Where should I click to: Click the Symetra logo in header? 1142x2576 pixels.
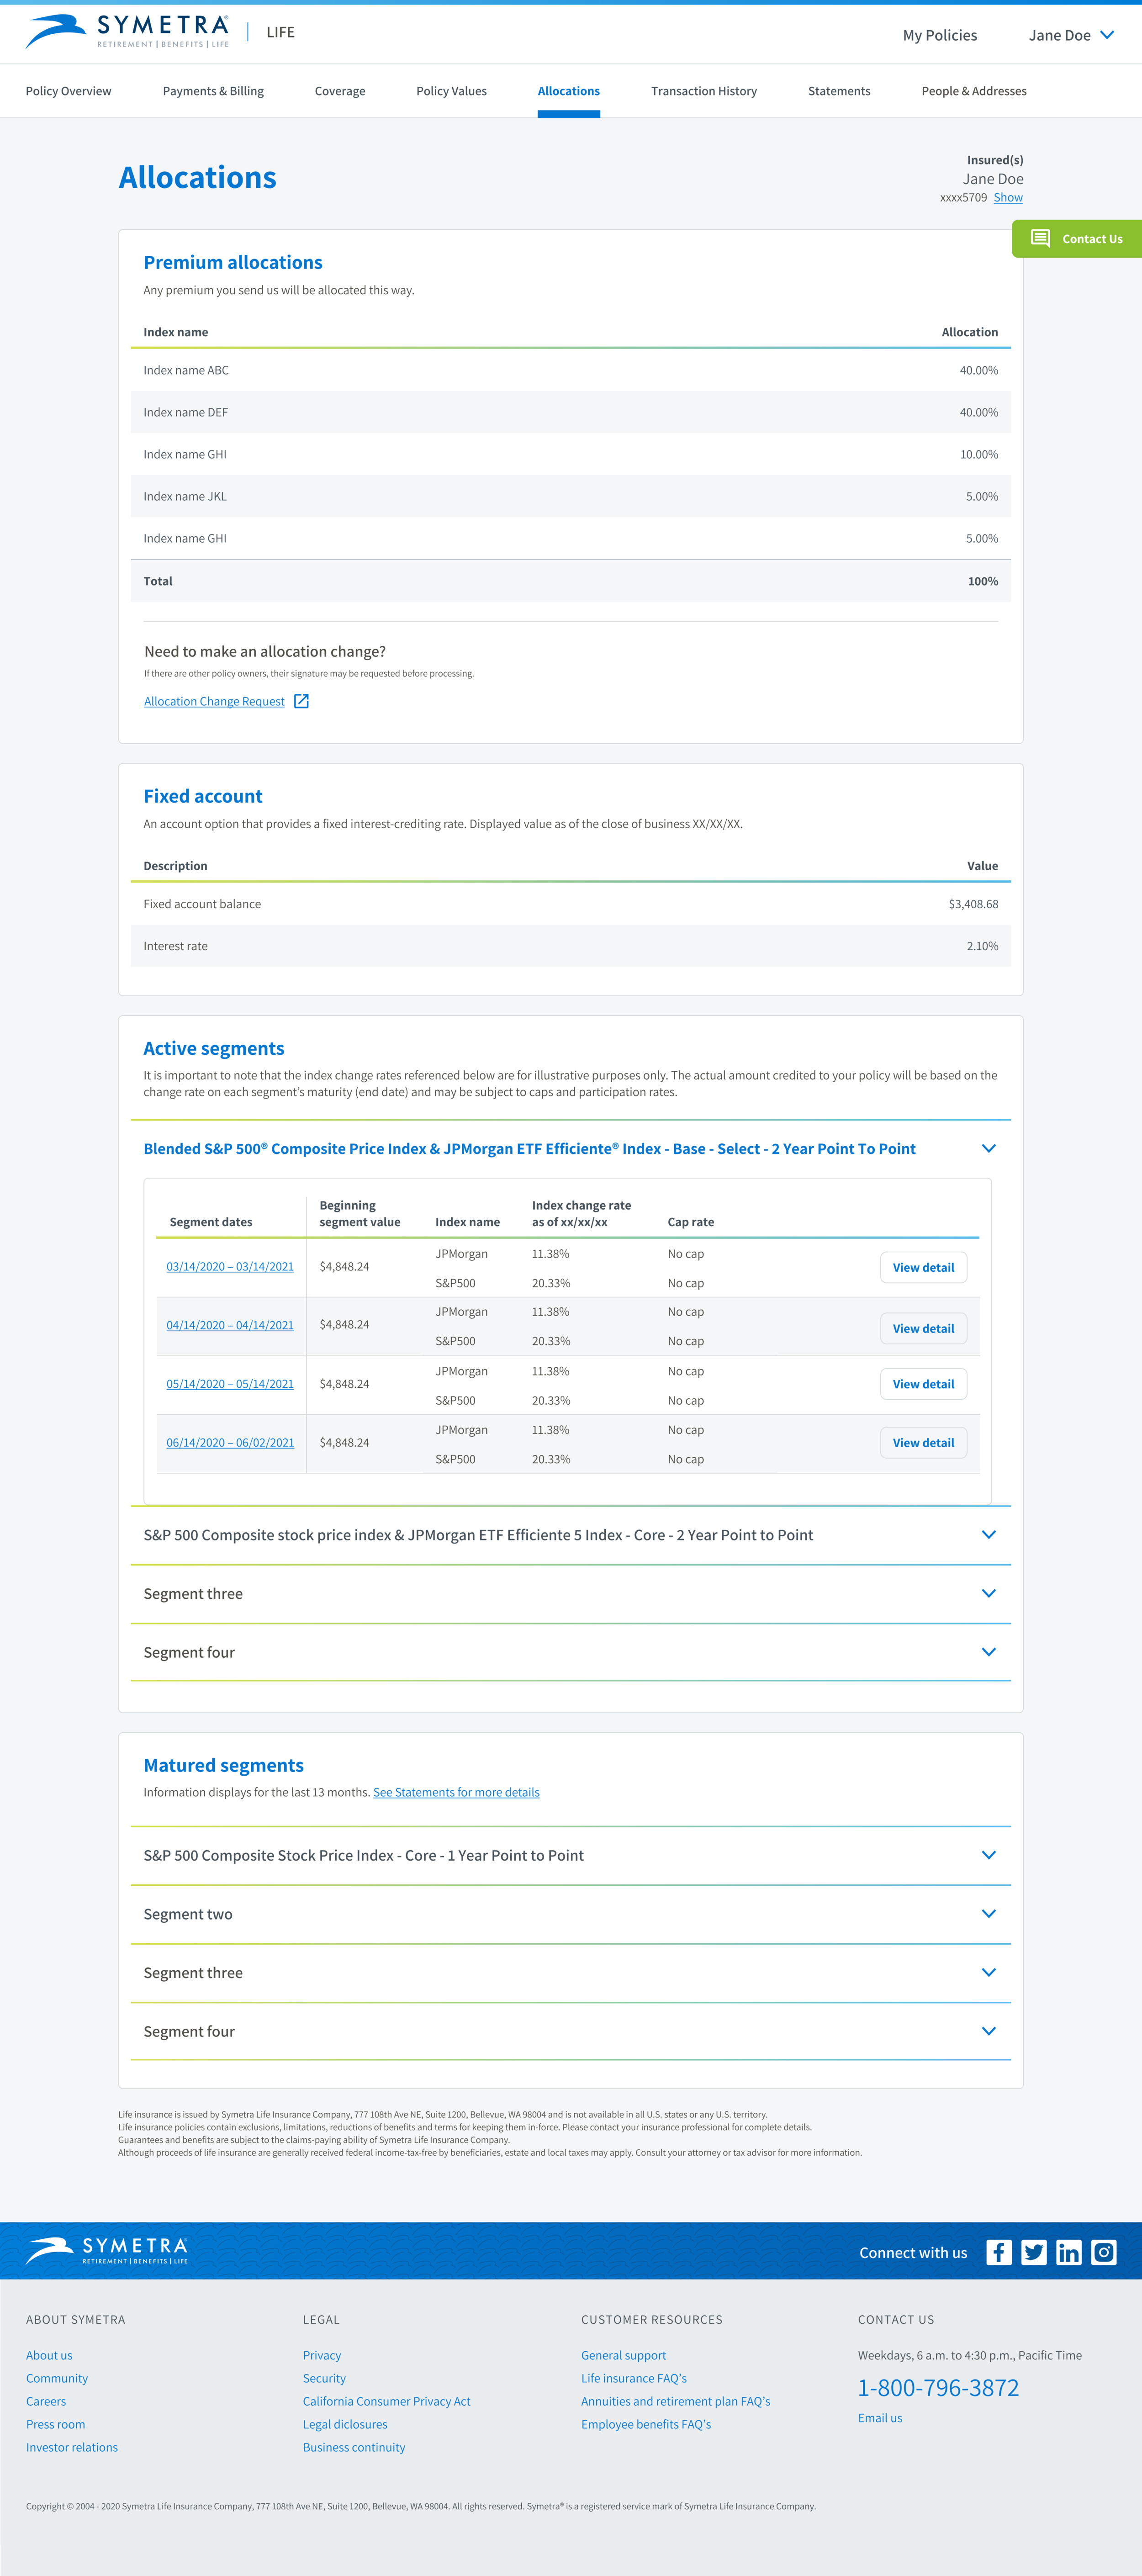(x=128, y=31)
